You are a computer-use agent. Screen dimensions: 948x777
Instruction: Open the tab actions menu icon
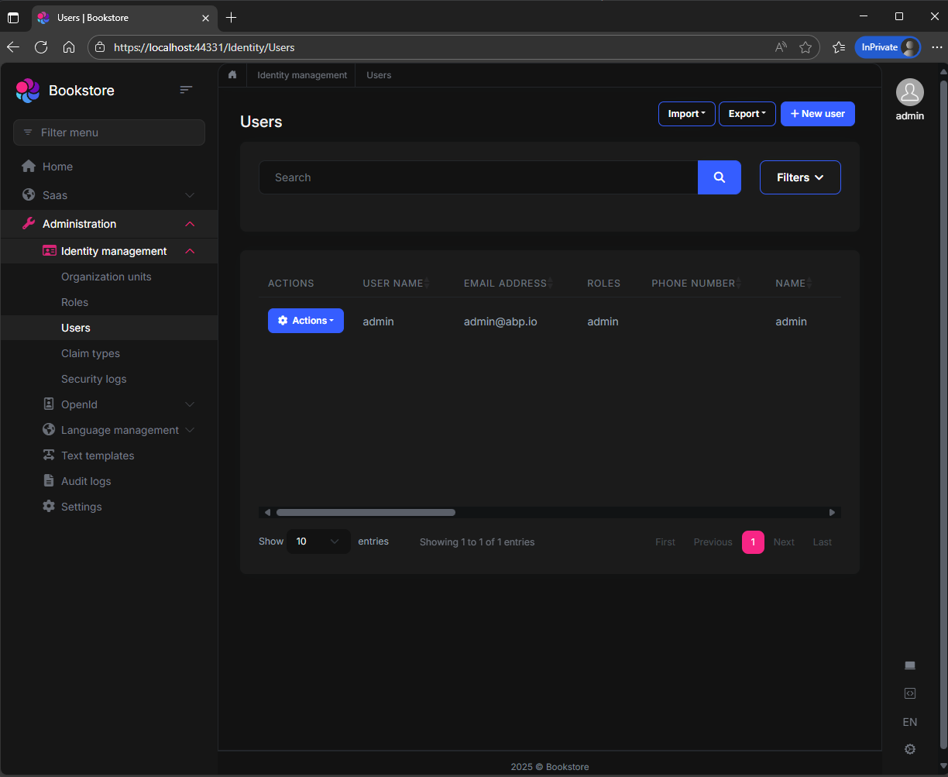click(13, 17)
